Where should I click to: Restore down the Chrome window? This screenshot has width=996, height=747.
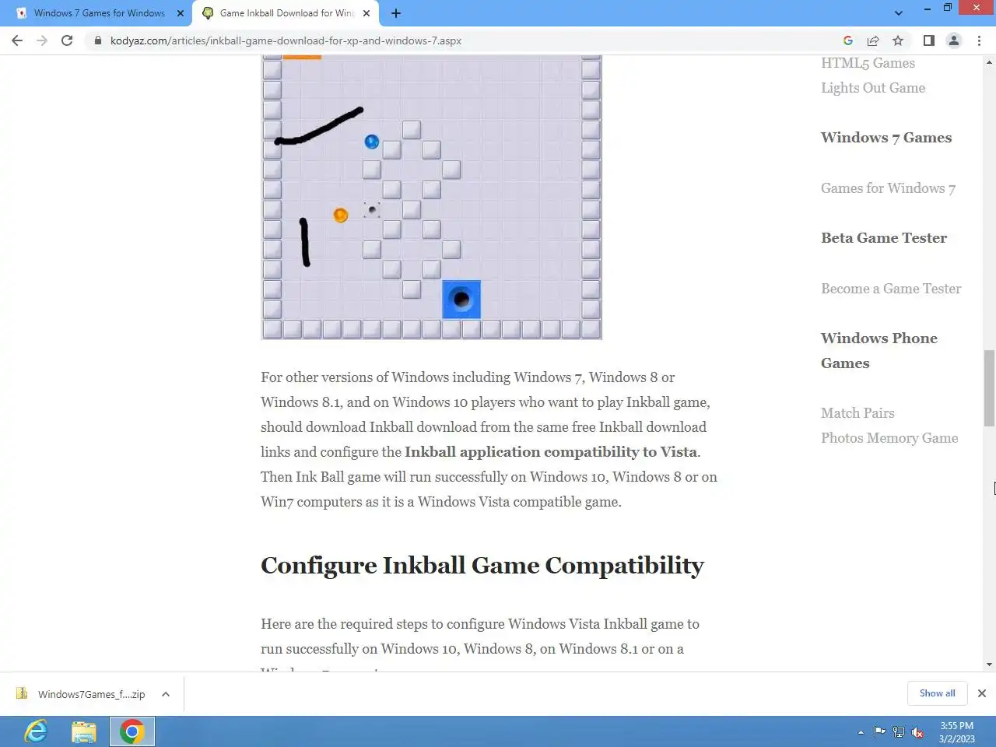click(x=948, y=8)
